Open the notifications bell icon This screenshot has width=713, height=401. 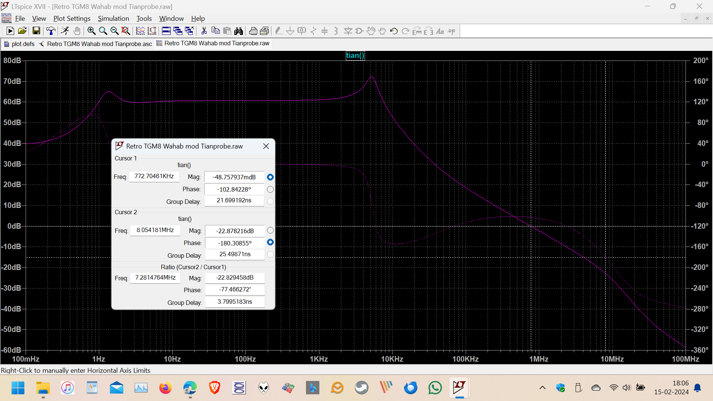click(x=698, y=388)
